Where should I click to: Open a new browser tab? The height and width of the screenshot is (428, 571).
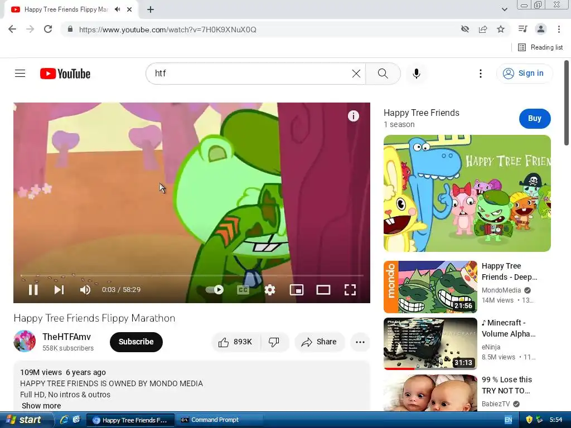click(151, 9)
